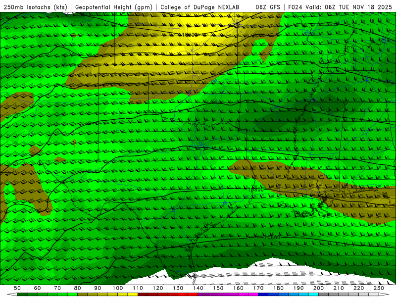The height and width of the screenshot is (297, 396).
Task: Click the olive swatch beginning at 80
Action: pos(82,294)
